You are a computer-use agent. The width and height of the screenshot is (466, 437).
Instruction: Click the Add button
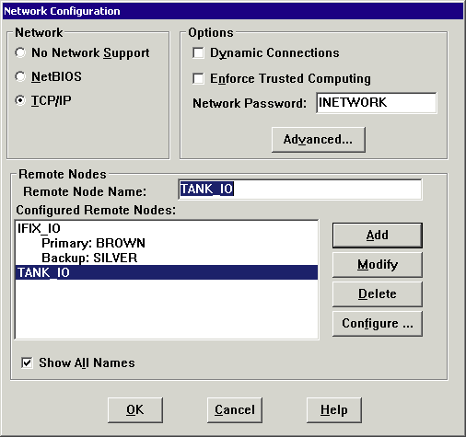tap(378, 236)
